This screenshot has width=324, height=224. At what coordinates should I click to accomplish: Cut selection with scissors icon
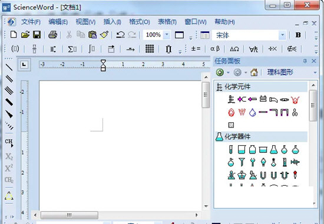[69, 35]
